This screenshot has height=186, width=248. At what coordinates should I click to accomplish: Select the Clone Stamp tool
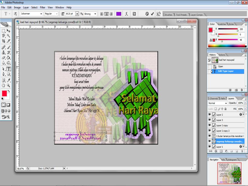(3, 52)
